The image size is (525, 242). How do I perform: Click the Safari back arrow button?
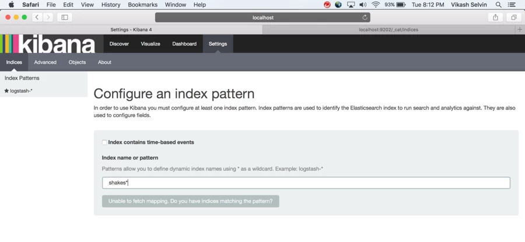coord(37,17)
